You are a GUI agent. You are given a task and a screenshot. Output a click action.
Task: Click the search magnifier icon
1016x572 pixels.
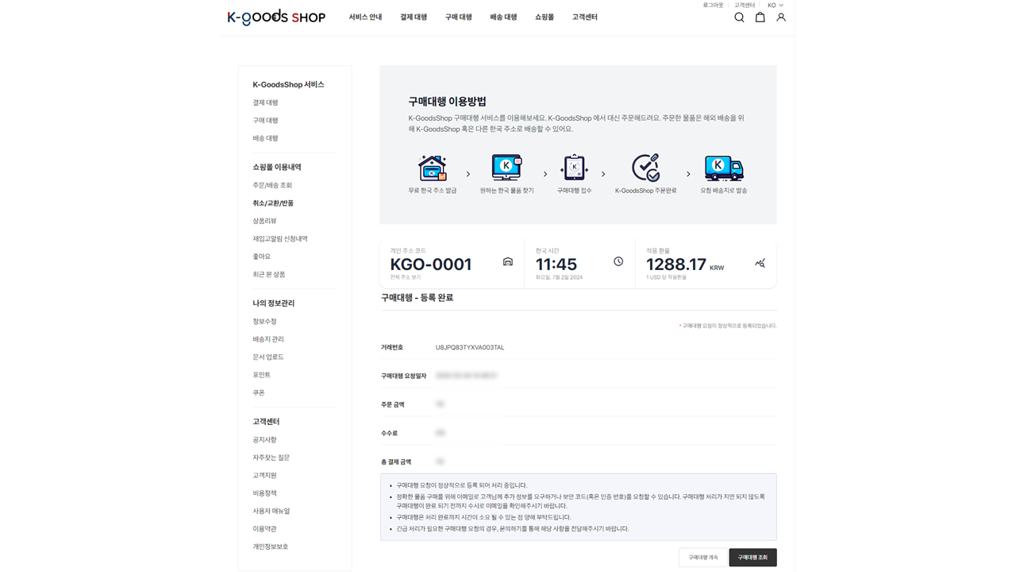click(x=739, y=17)
